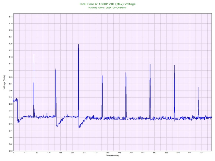The width and height of the screenshot is (215, 161).
Task: Click the 1.01 value on the voltage axis
Action: 11,84
